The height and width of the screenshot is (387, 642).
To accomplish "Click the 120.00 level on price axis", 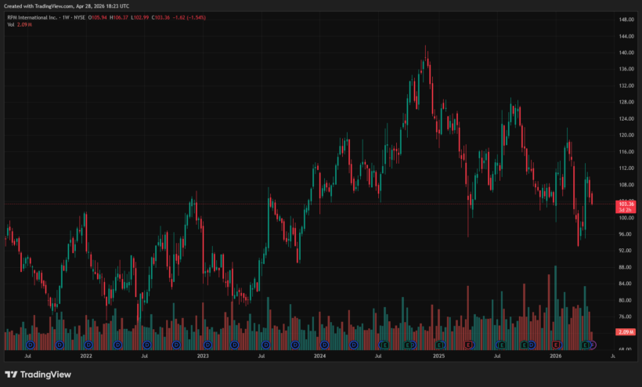I will click(x=626, y=136).
